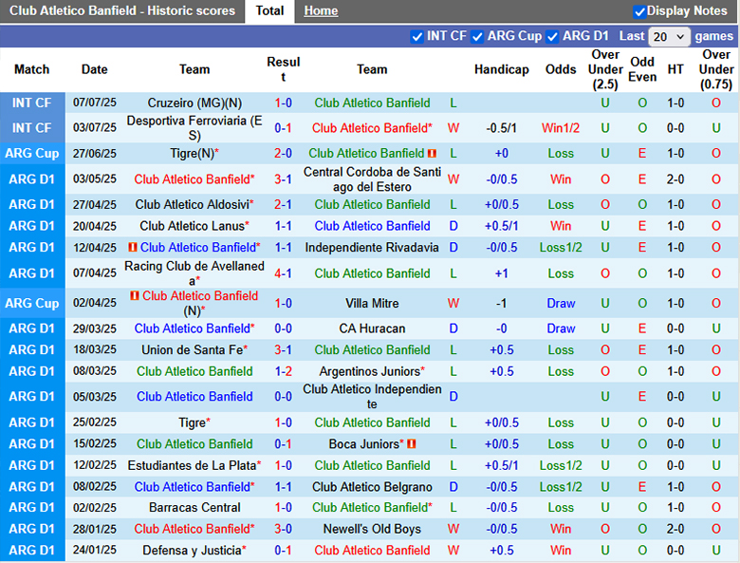Click red card icon beside Banfield in Tigre(N) row
740x563 pixels.
tap(432, 153)
